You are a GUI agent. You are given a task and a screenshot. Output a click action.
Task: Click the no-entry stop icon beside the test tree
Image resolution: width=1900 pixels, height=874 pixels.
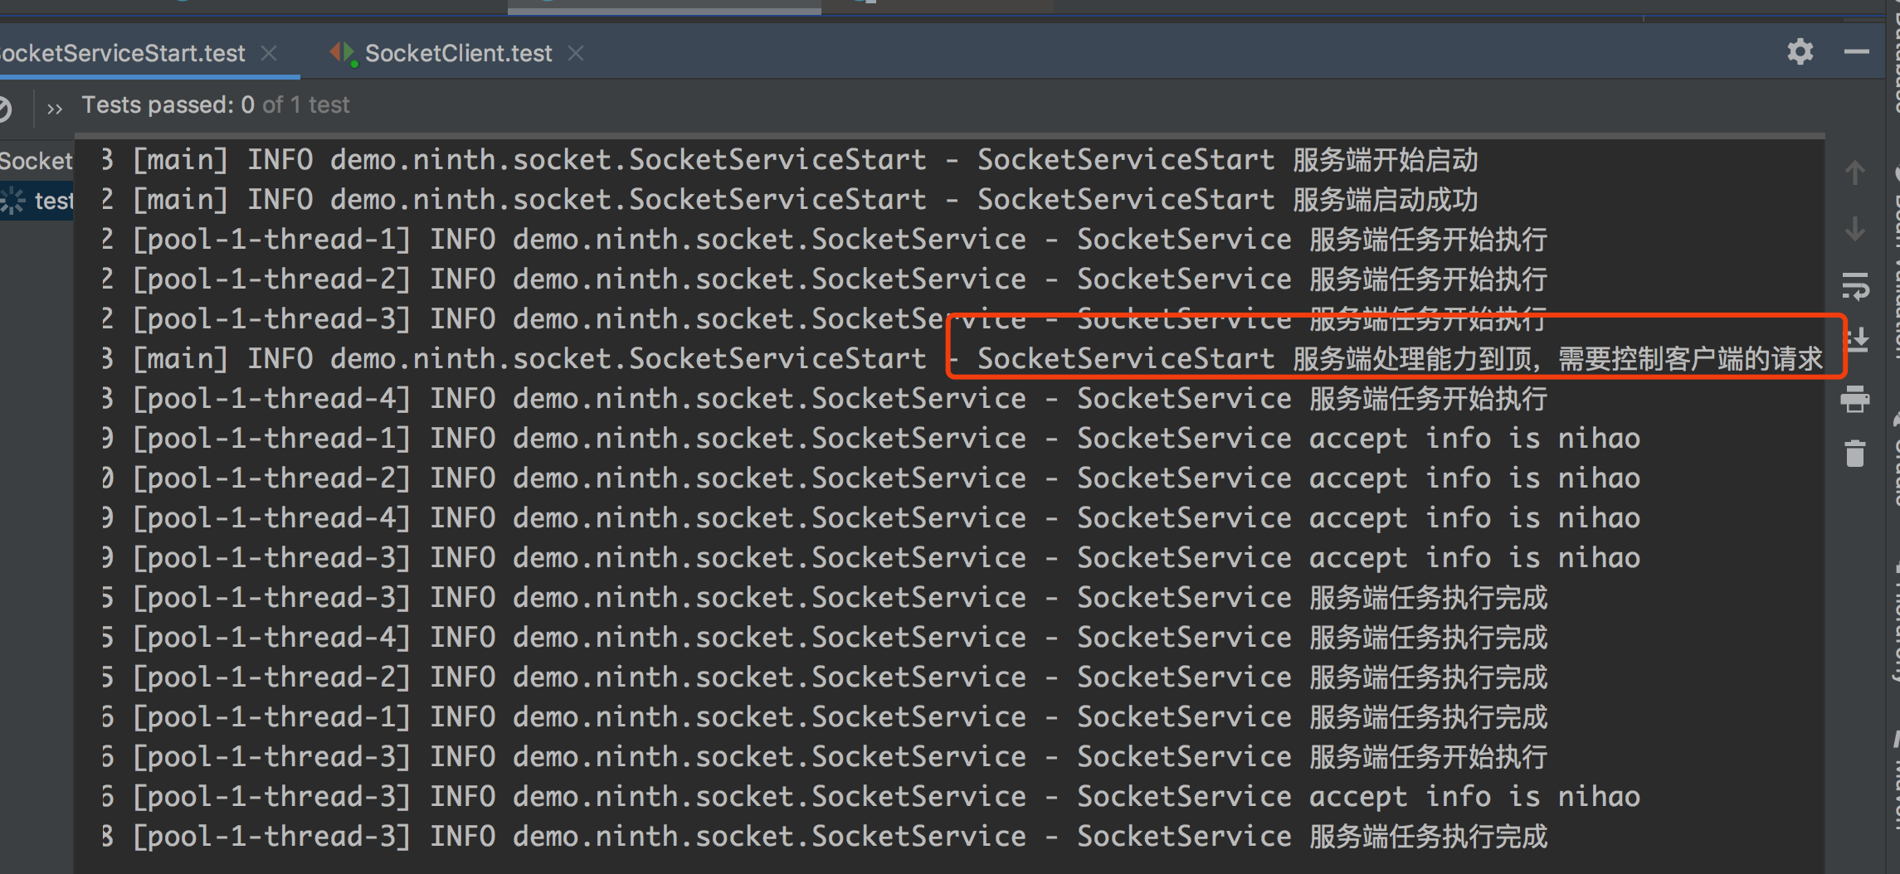[7, 108]
